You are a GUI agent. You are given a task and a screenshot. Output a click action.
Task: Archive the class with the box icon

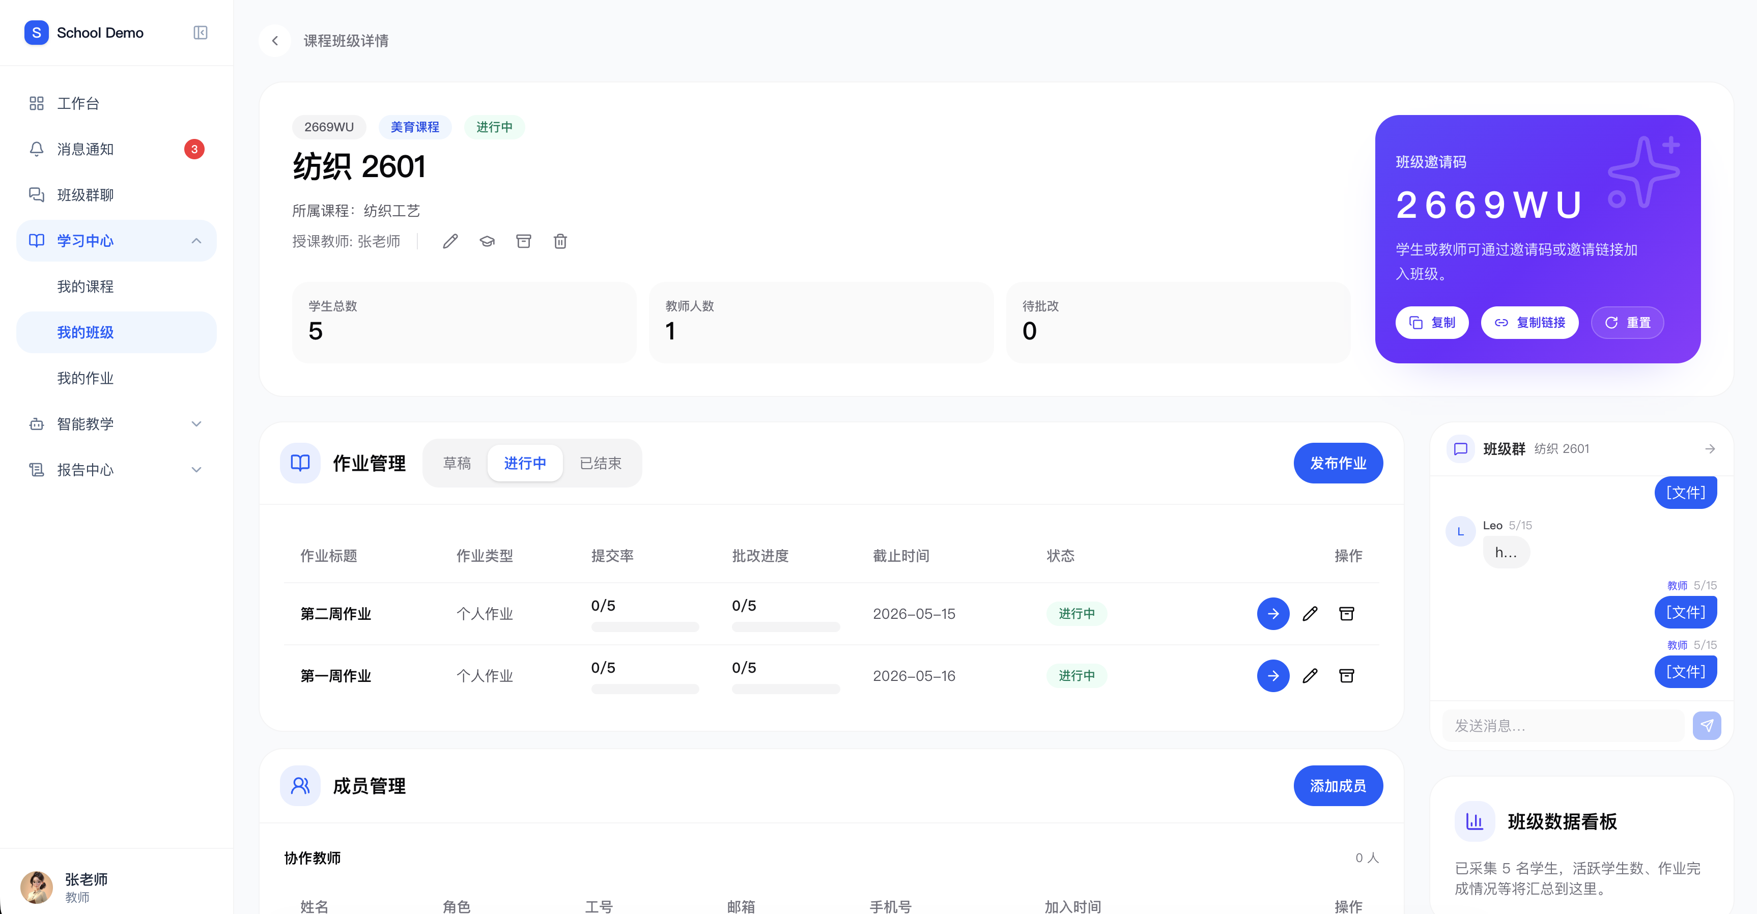pyautogui.click(x=524, y=241)
